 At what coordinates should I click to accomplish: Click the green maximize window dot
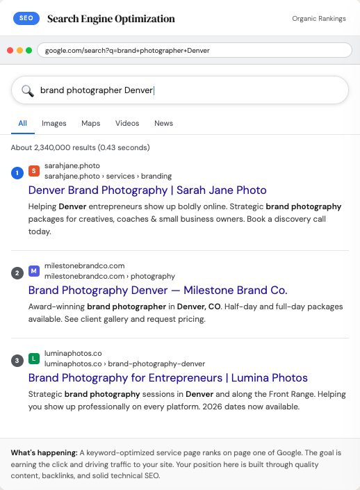pos(28,50)
